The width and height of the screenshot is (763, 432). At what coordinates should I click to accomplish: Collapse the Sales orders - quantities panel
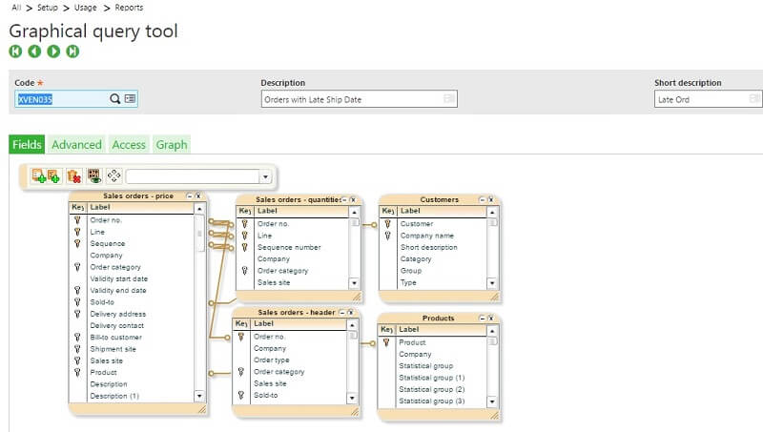(x=344, y=200)
